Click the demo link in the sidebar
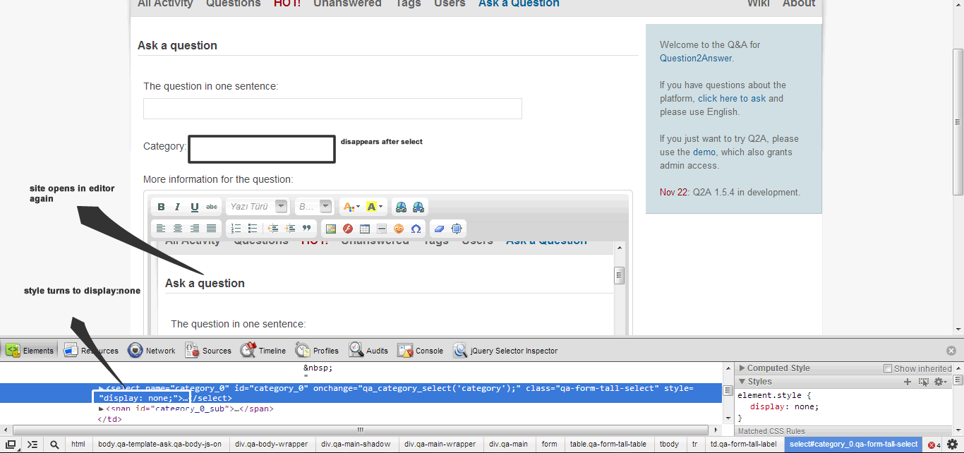 (x=704, y=152)
